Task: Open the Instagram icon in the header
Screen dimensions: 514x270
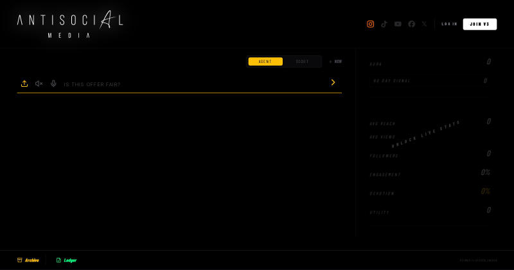Action: pos(371,24)
